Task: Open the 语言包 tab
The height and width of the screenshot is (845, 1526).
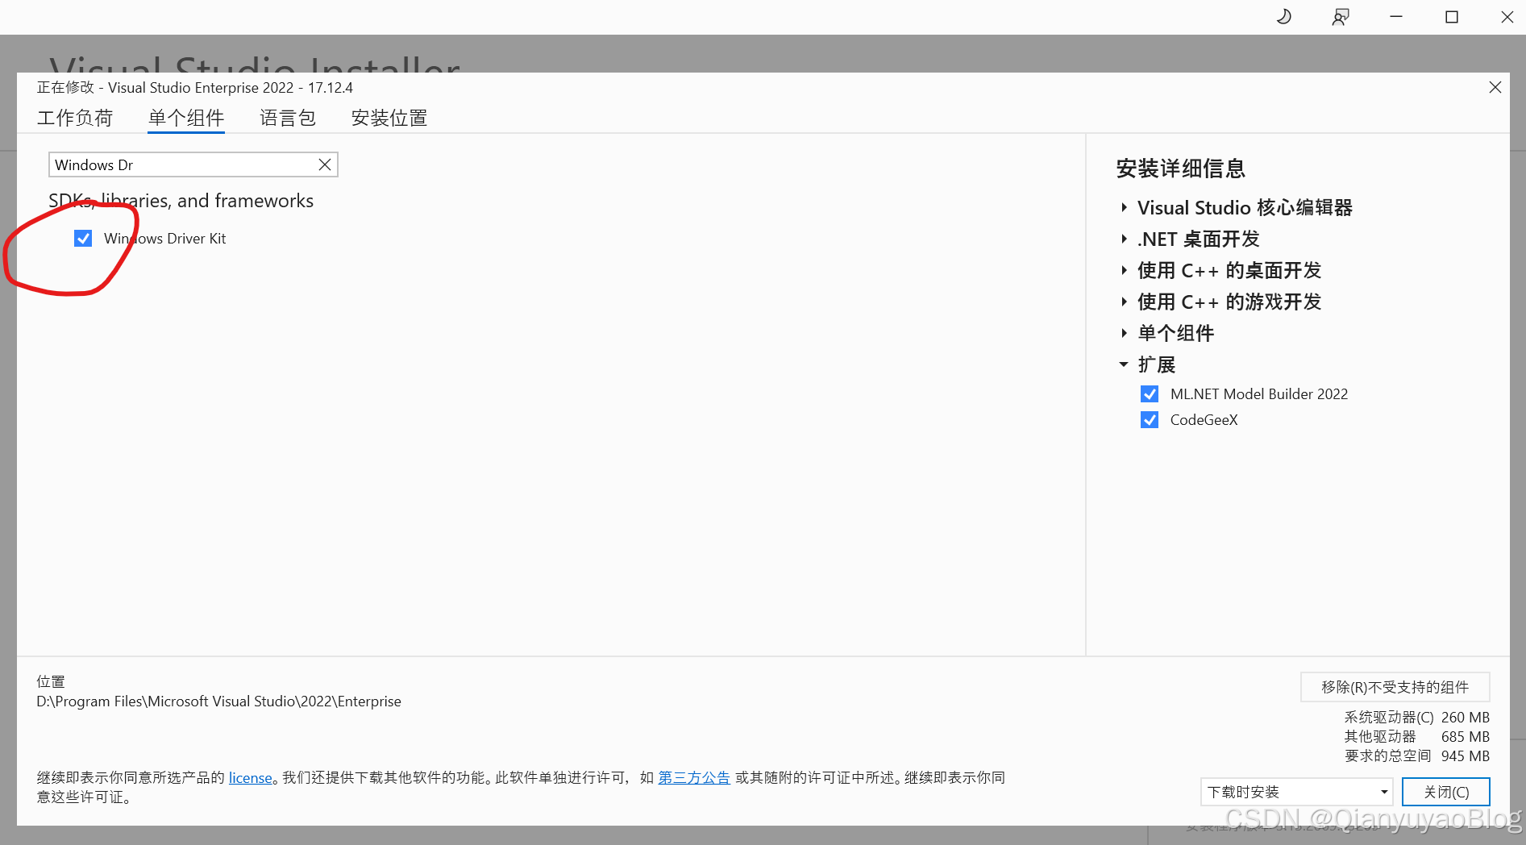Action: click(x=288, y=118)
